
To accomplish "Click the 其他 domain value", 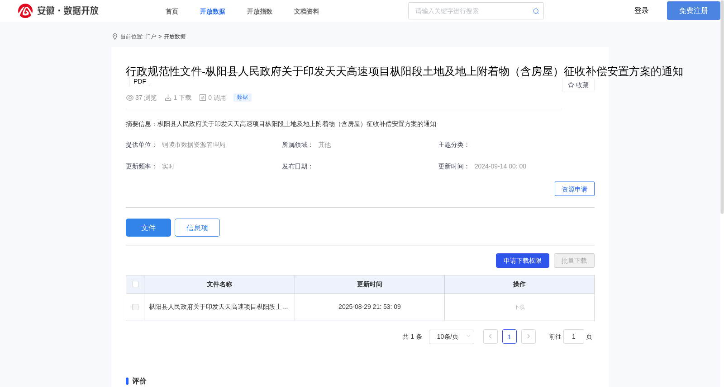I will (x=324, y=145).
